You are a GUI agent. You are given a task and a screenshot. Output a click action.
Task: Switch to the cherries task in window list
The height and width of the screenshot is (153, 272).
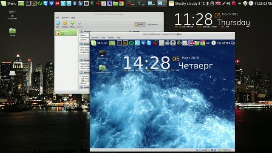click(130, 3)
